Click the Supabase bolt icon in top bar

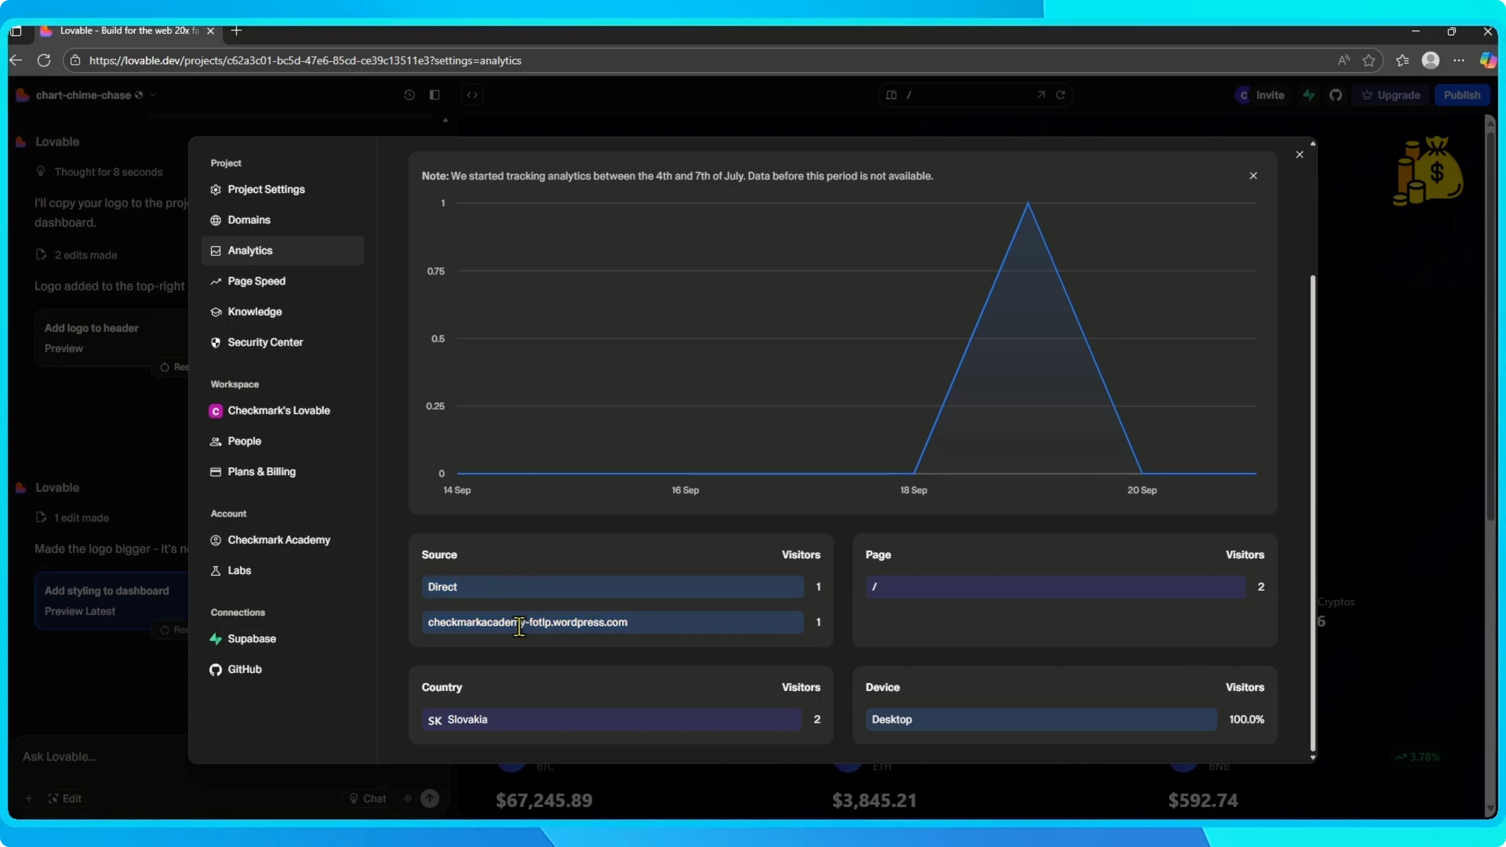1309,95
